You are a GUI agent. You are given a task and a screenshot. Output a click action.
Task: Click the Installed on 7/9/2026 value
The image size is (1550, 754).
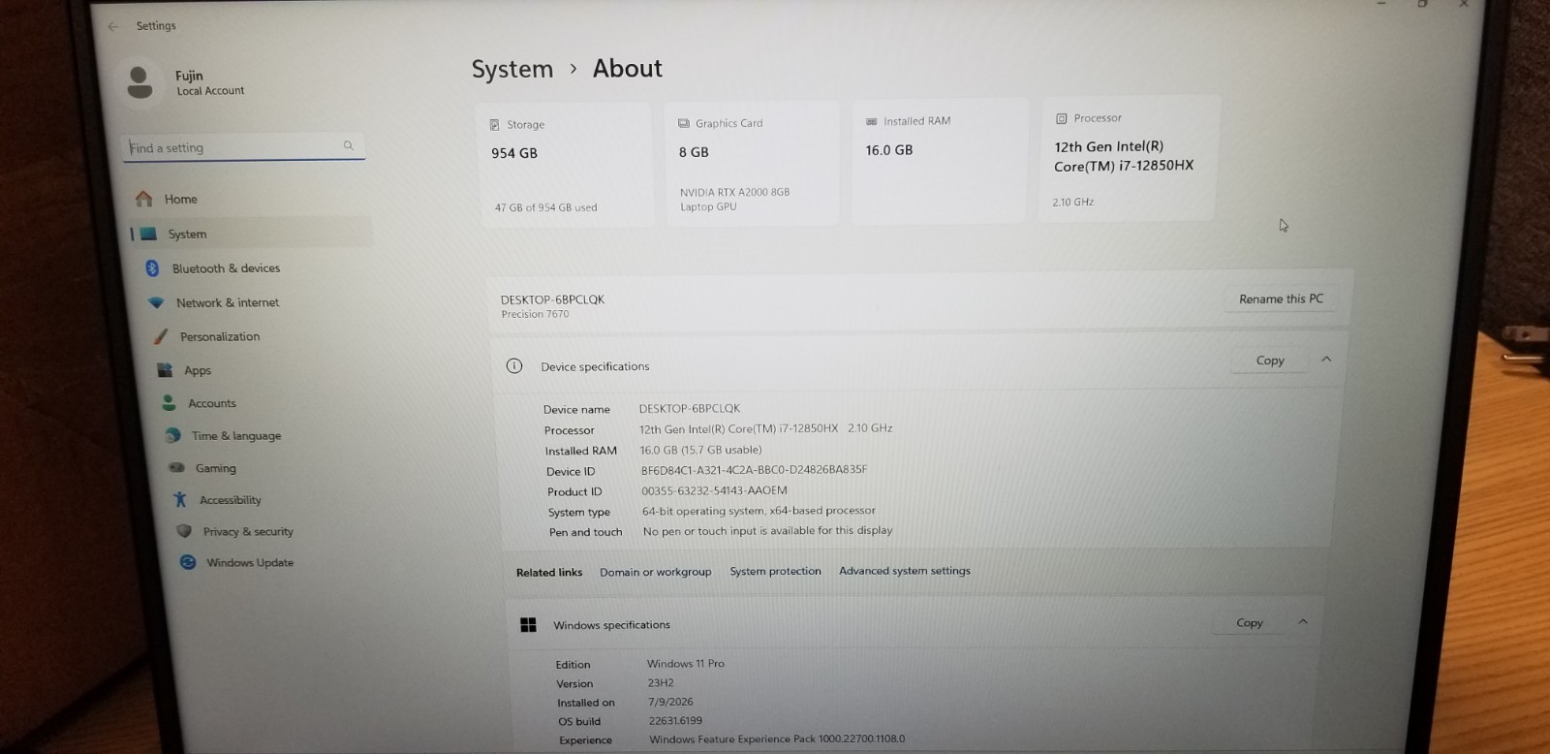pyautogui.click(x=670, y=702)
